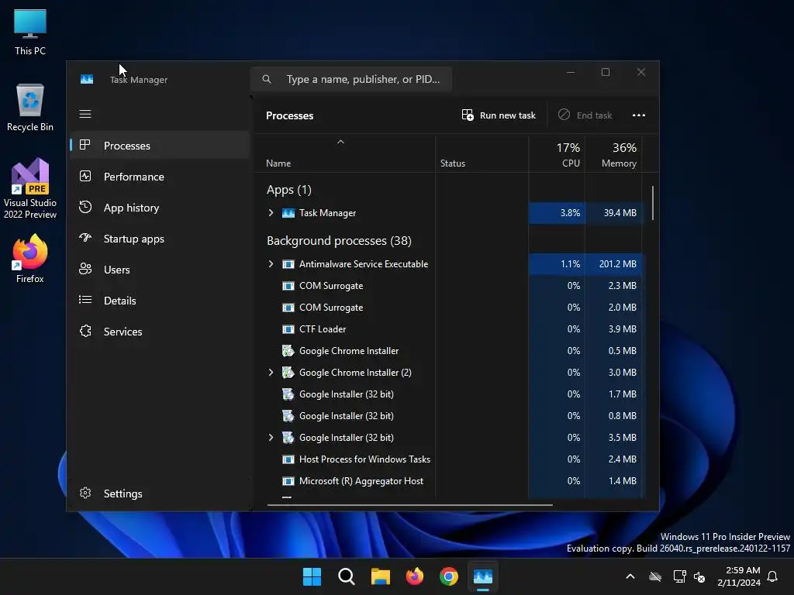Viewport: 794px width, 595px height.
Task: Click the Services puzzle icon
Action: (85, 331)
